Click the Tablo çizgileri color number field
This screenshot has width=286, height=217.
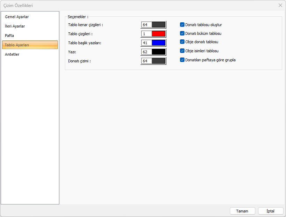(x=146, y=34)
